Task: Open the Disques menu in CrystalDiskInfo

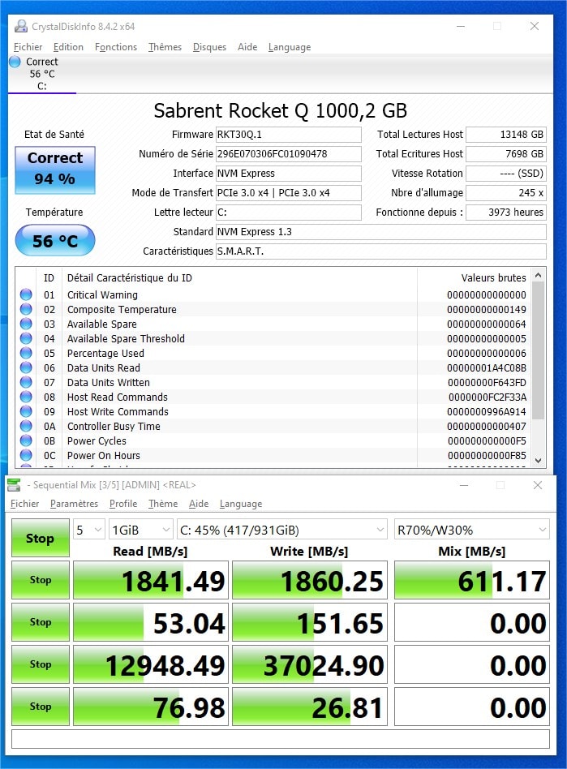Action: click(209, 47)
